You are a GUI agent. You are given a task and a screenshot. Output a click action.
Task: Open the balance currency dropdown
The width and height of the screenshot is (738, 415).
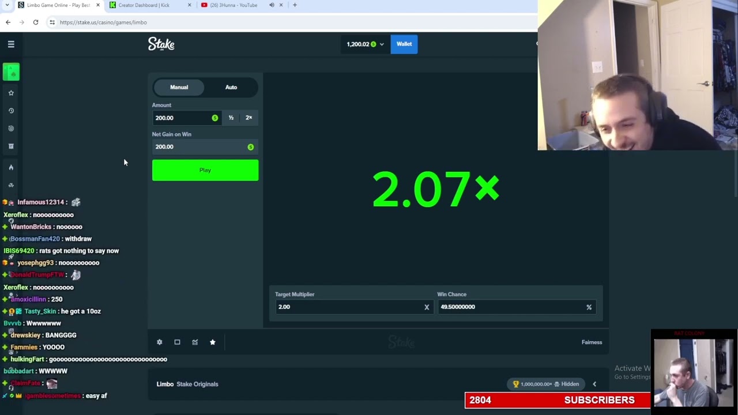click(x=365, y=44)
